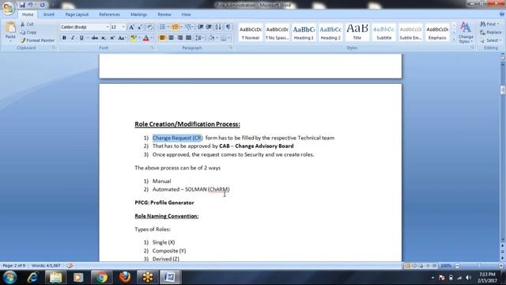
Task: Click the zoom out minus button
Action: coord(457,266)
